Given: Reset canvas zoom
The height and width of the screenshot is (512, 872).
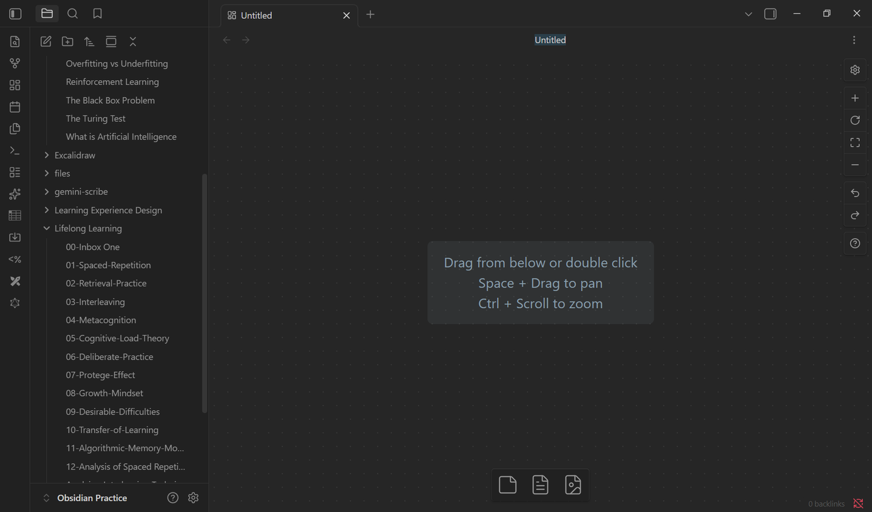Looking at the screenshot, I should (855, 120).
